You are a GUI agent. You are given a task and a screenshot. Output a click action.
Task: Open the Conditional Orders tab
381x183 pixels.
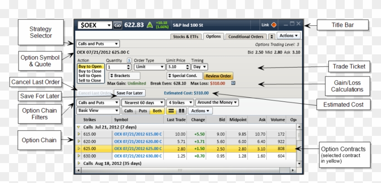246,37
